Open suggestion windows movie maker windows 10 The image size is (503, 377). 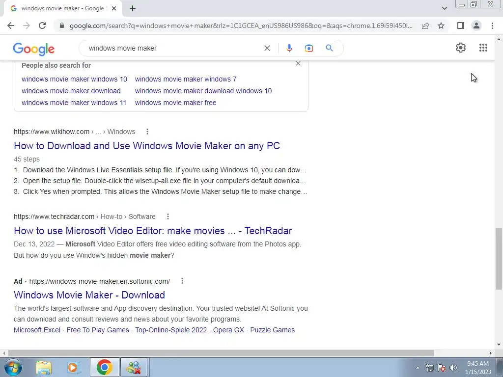(74, 79)
